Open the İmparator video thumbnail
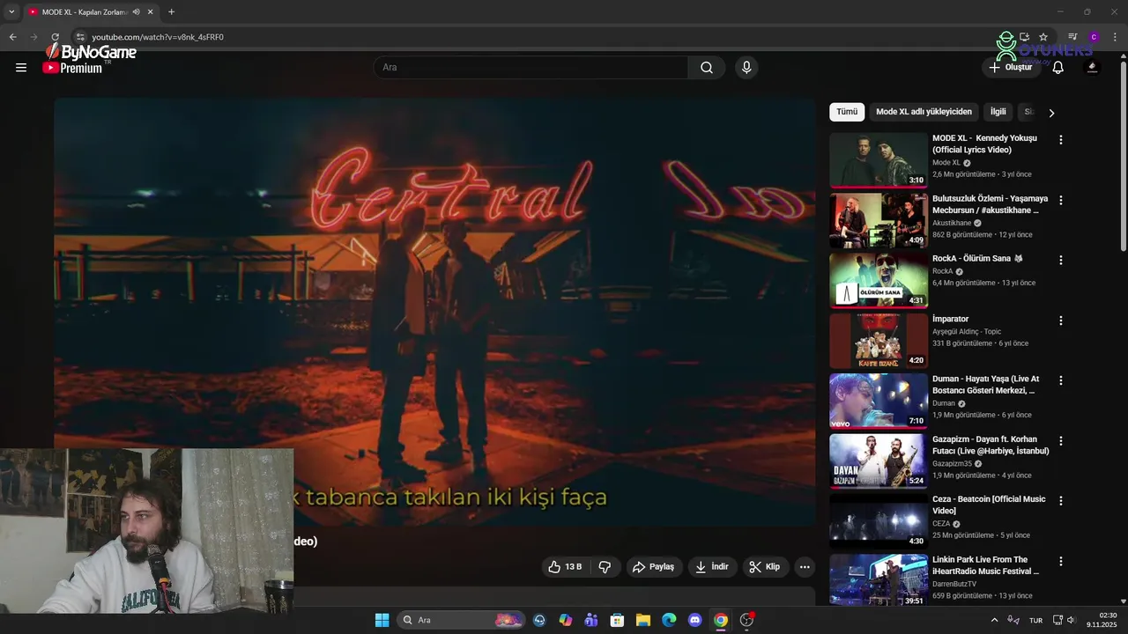 (879, 341)
